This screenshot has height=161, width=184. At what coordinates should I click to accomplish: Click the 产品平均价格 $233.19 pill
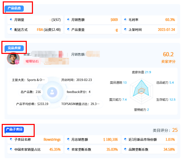32,104
